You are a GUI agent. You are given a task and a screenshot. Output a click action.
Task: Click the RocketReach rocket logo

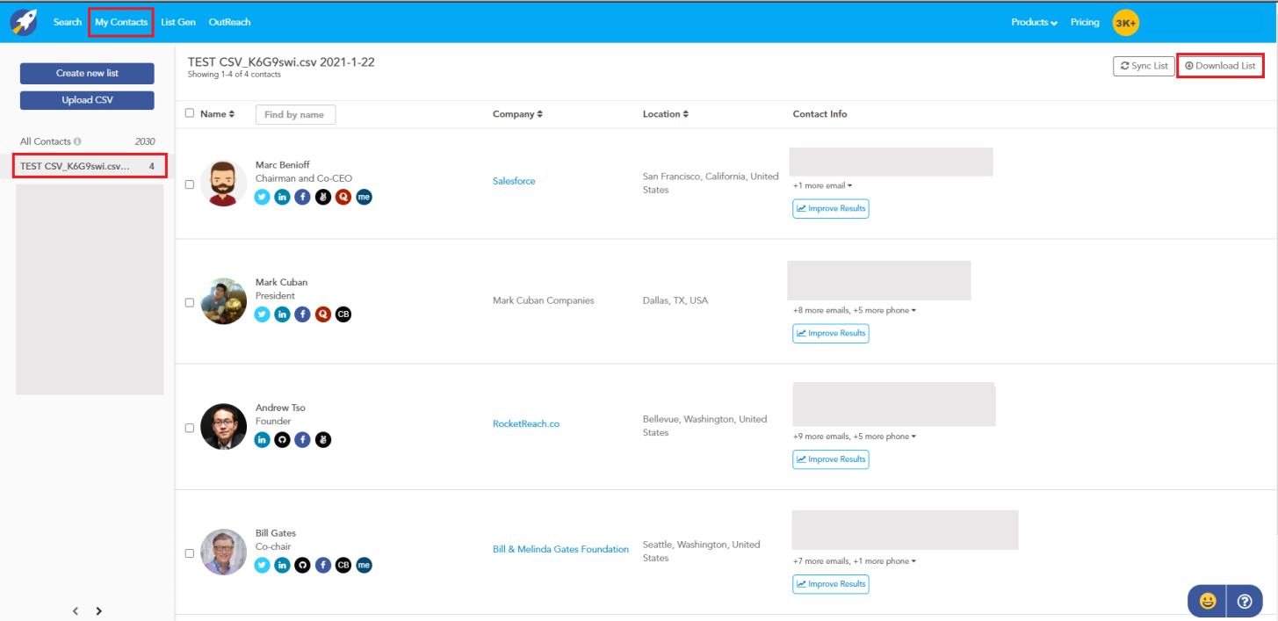pyautogui.click(x=24, y=22)
